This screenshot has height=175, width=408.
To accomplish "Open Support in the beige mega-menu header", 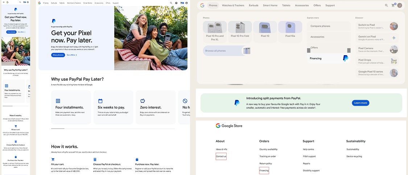I will (x=330, y=5).
